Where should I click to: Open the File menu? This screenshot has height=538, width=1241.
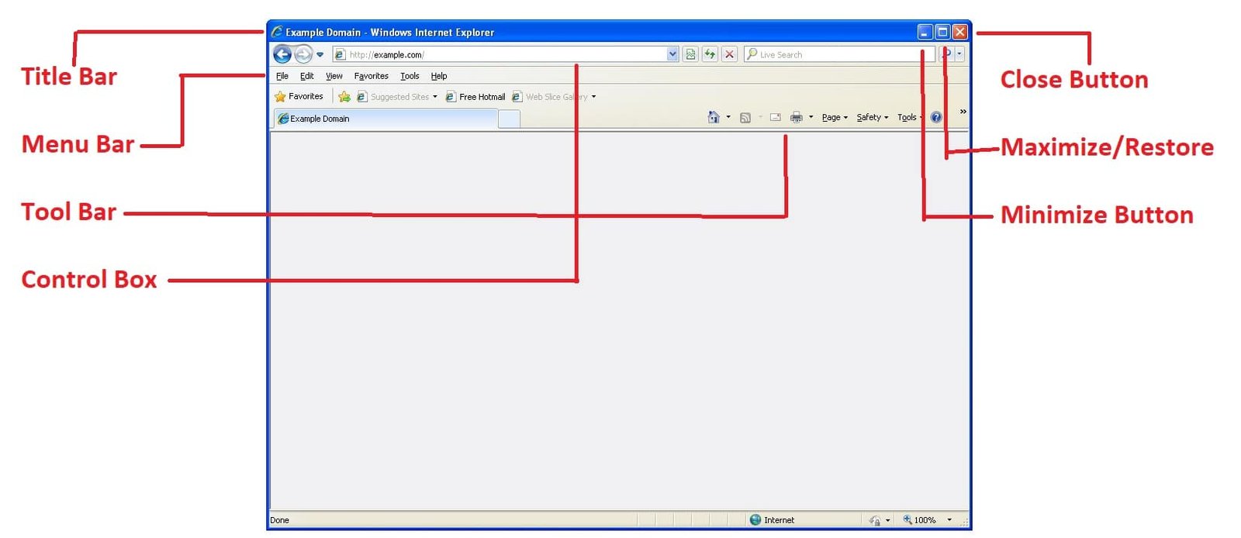282,76
